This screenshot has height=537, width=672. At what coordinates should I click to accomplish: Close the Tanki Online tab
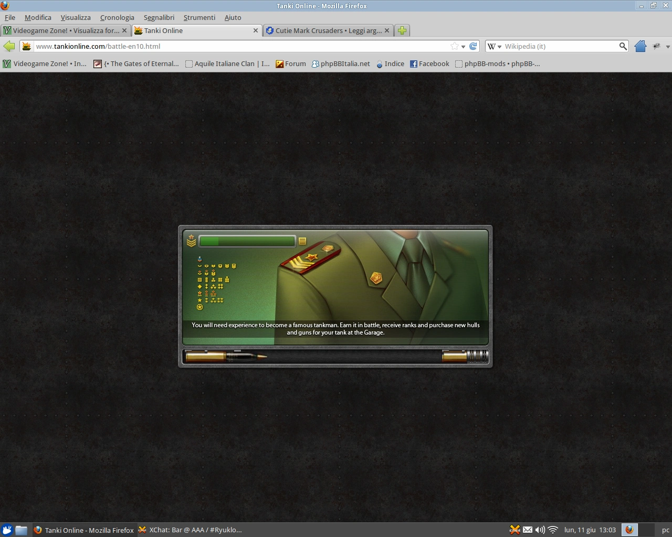256,30
